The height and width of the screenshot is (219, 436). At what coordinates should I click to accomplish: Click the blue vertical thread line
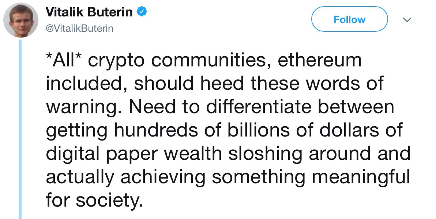point(20,128)
